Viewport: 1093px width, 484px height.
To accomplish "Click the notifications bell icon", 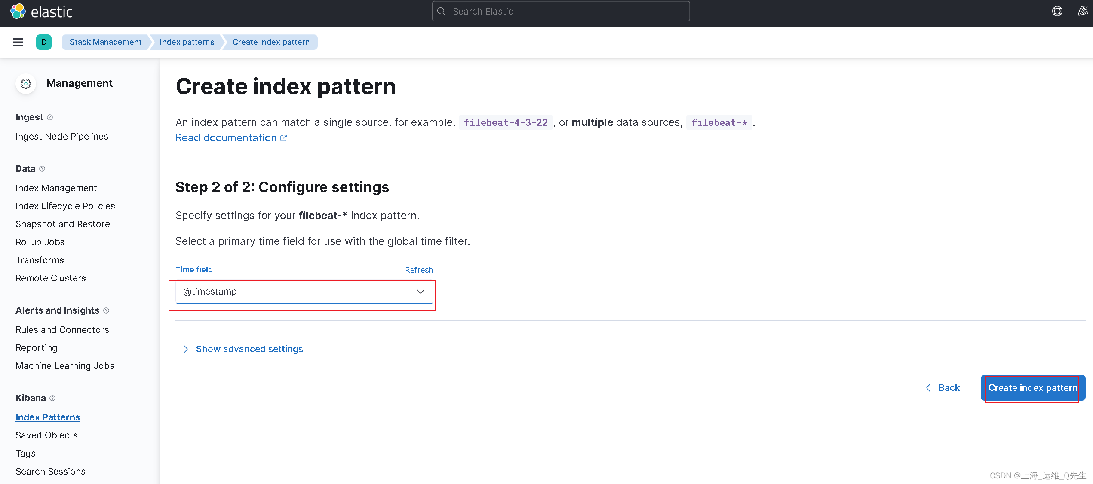I will 1081,11.
